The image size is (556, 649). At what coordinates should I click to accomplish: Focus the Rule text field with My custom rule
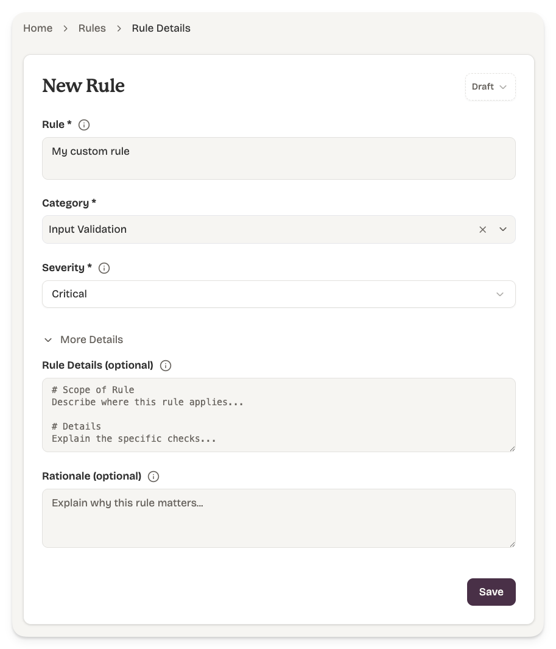[x=279, y=158]
